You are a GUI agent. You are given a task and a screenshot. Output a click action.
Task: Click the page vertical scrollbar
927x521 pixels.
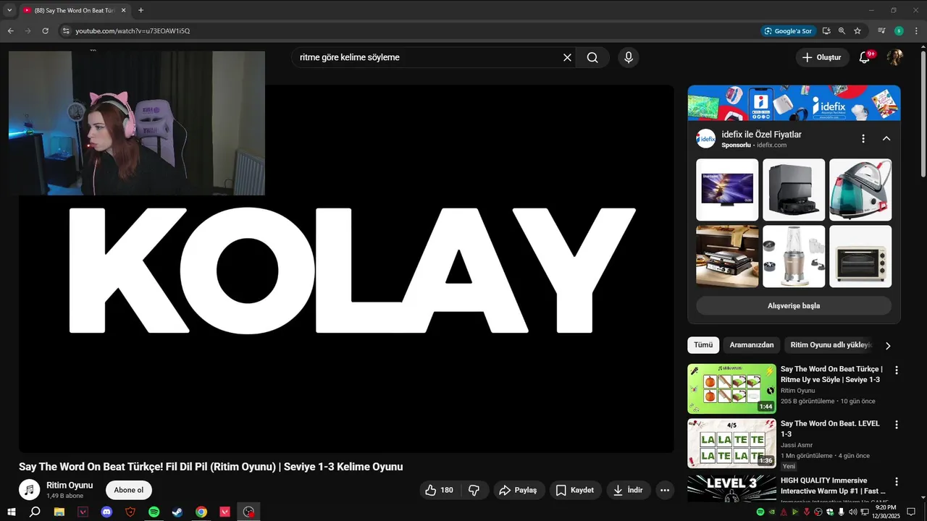[923, 112]
